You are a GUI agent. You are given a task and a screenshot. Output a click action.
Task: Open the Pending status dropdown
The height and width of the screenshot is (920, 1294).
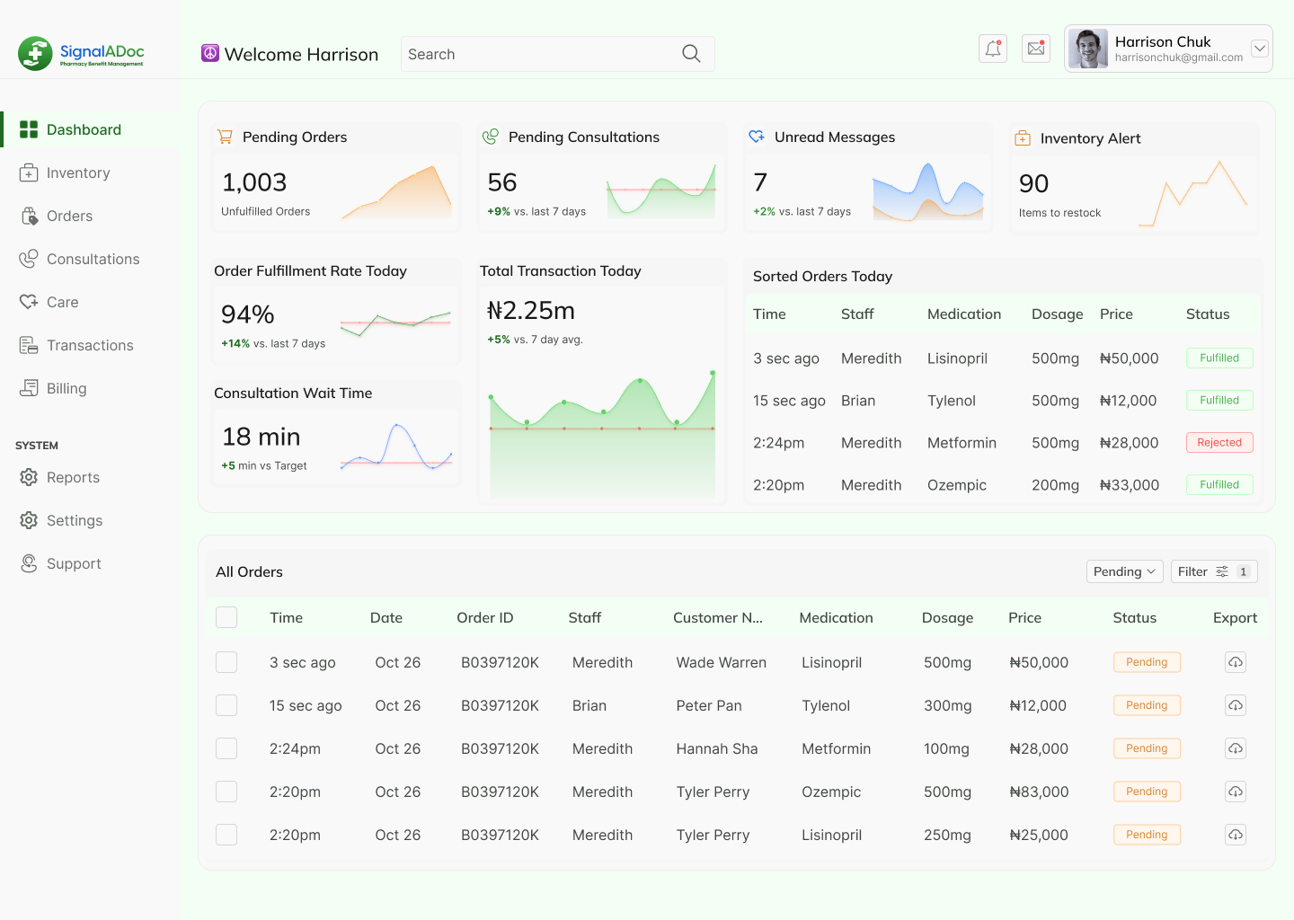click(x=1125, y=571)
